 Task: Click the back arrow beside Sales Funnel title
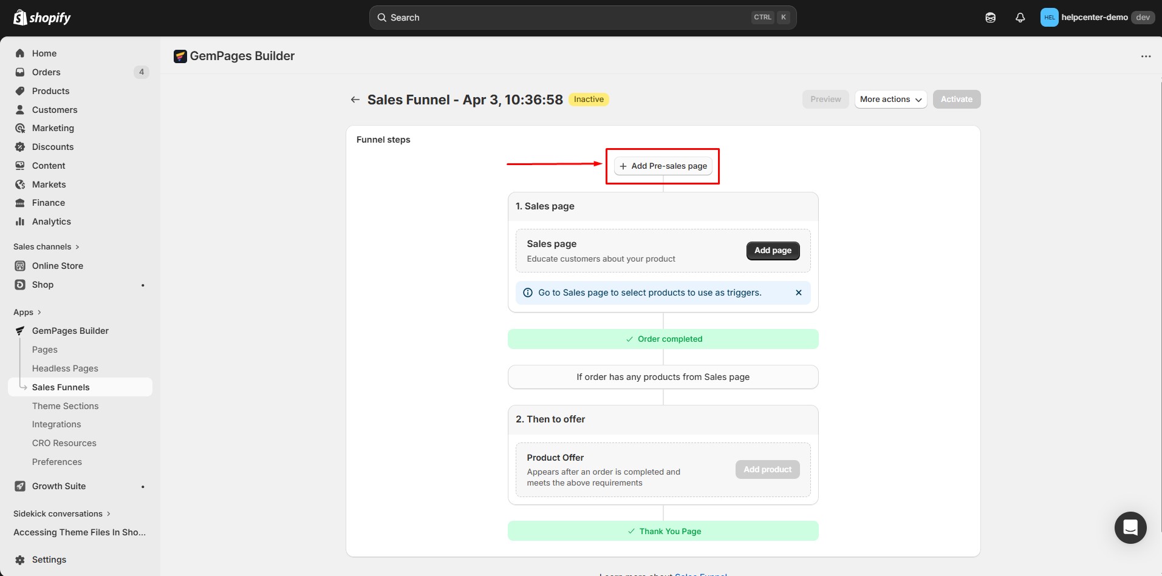click(x=355, y=100)
